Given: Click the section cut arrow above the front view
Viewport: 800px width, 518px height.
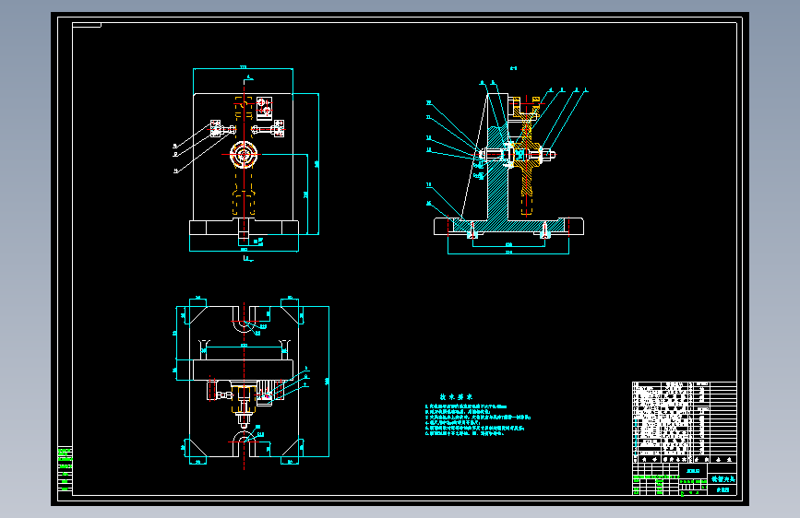Looking at the screenshot, I should coord(248,78).
